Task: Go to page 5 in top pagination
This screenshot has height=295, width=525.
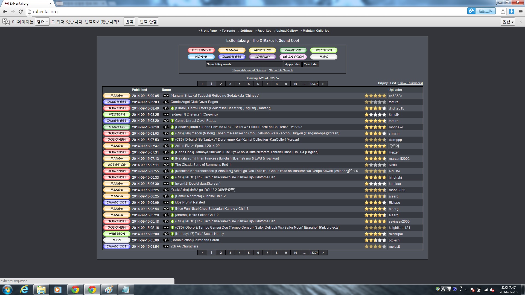Action: tap(249, 84)
